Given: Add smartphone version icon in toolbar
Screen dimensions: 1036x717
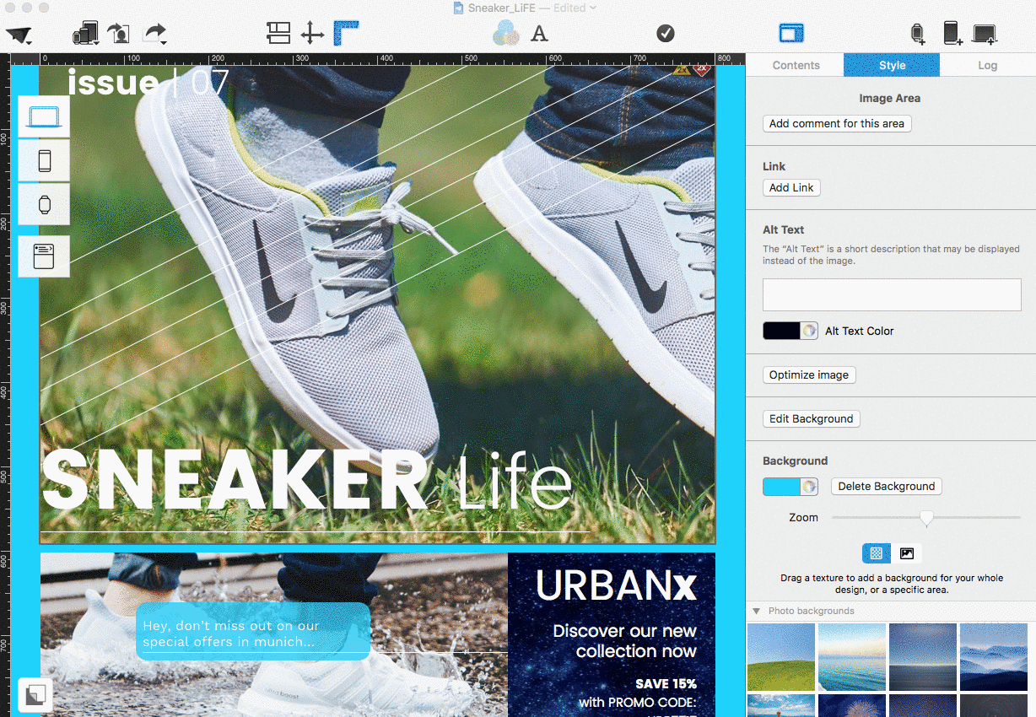Looking at the screenshot, I should [x=952, y=34].
